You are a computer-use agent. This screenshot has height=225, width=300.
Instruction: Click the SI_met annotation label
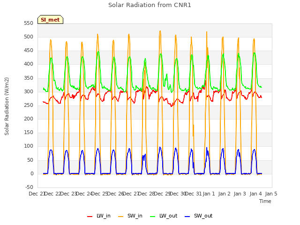click(x=50, y=20)
